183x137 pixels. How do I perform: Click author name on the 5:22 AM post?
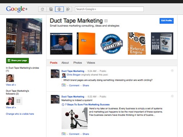click(73, 97)
